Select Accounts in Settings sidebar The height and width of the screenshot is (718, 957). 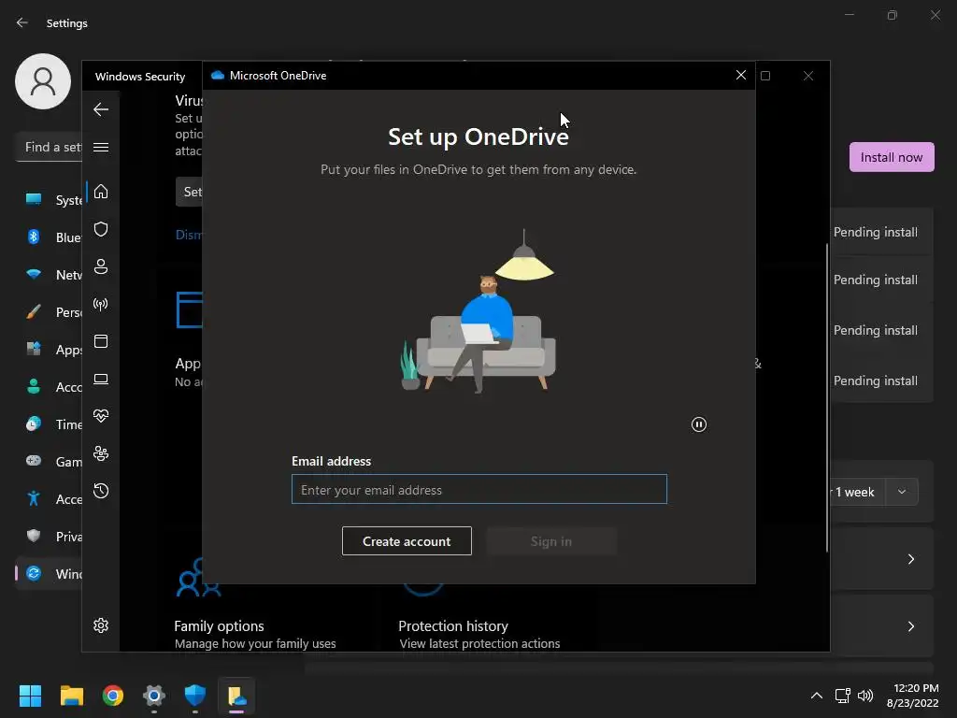50,386
